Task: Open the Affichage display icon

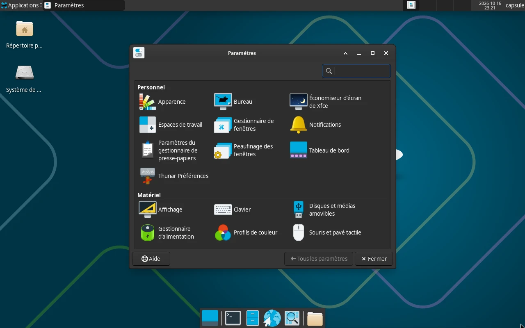Action: (x=148, y=210)
